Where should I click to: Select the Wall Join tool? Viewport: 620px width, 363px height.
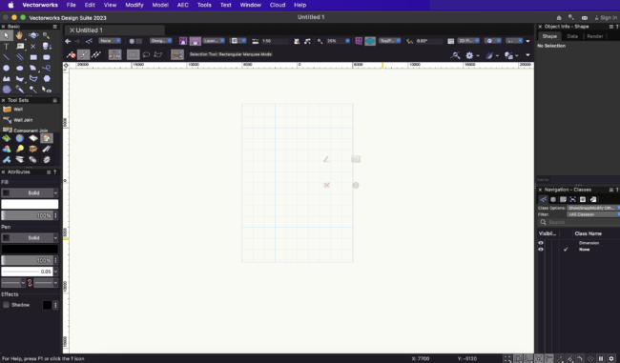(x=18, y=120)
